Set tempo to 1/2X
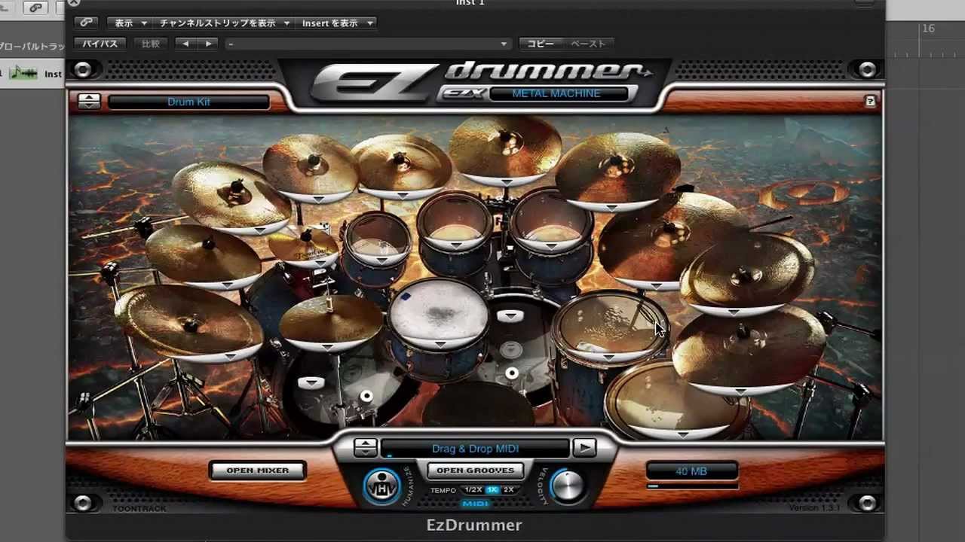Viewport: 965px width, 542px height. click(473, 490)
